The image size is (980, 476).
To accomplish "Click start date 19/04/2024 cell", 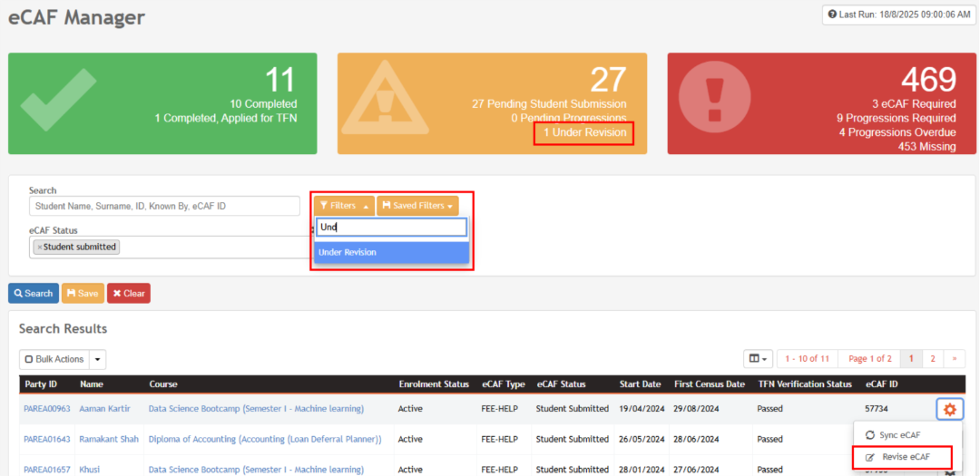I will [642, 409].
